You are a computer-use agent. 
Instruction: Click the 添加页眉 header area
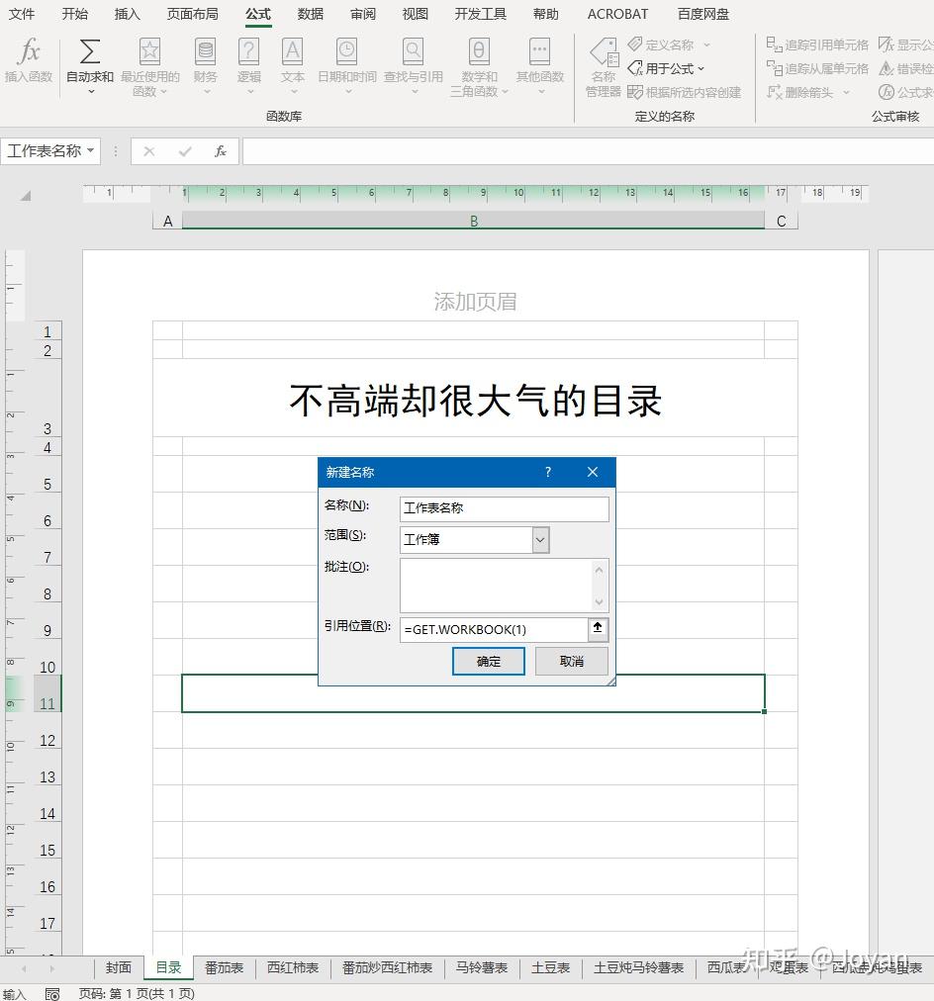tap(475, 302)
